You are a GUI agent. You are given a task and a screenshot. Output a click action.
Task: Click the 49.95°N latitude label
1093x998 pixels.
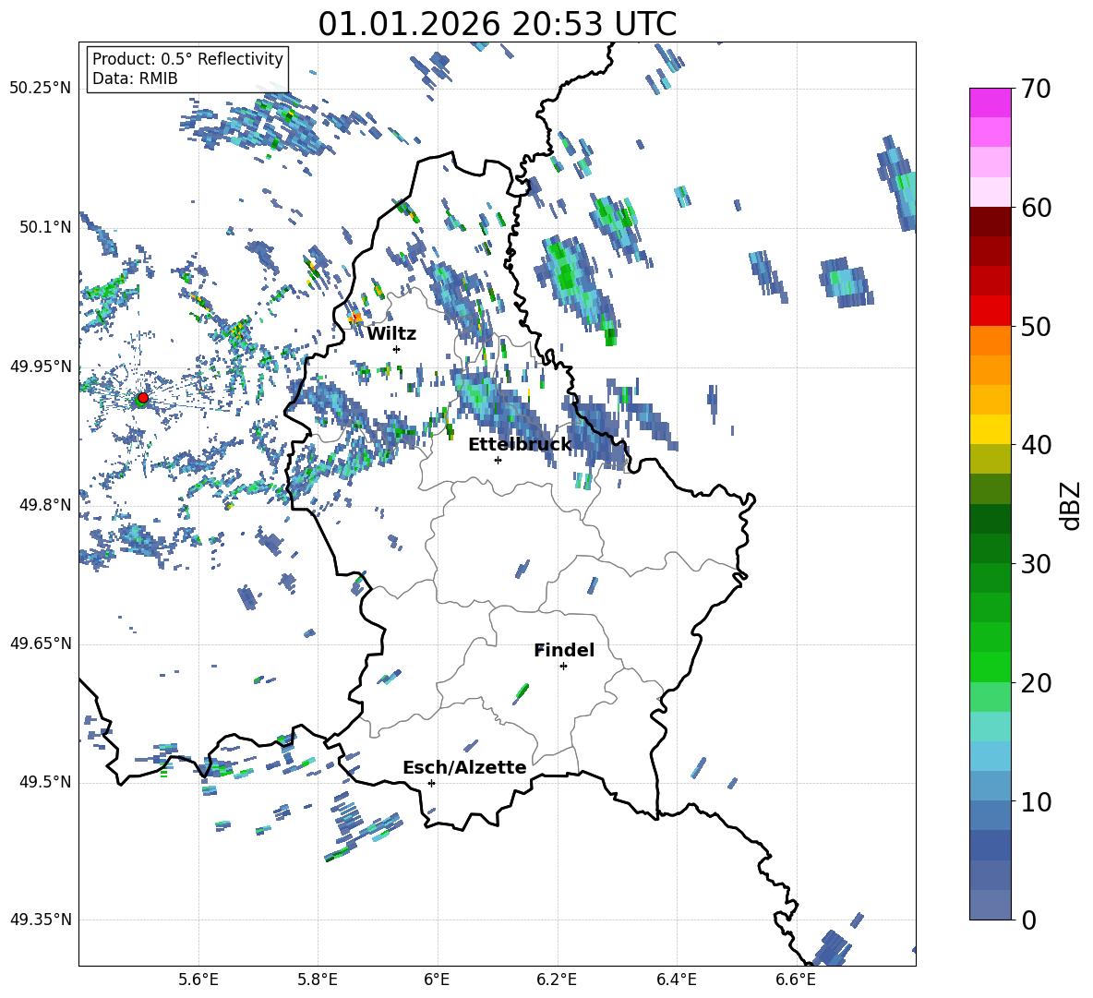(41, 366)
